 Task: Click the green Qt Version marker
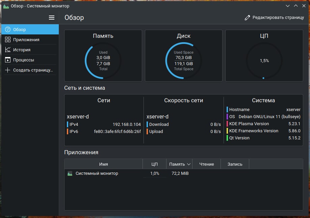point(227,138)
